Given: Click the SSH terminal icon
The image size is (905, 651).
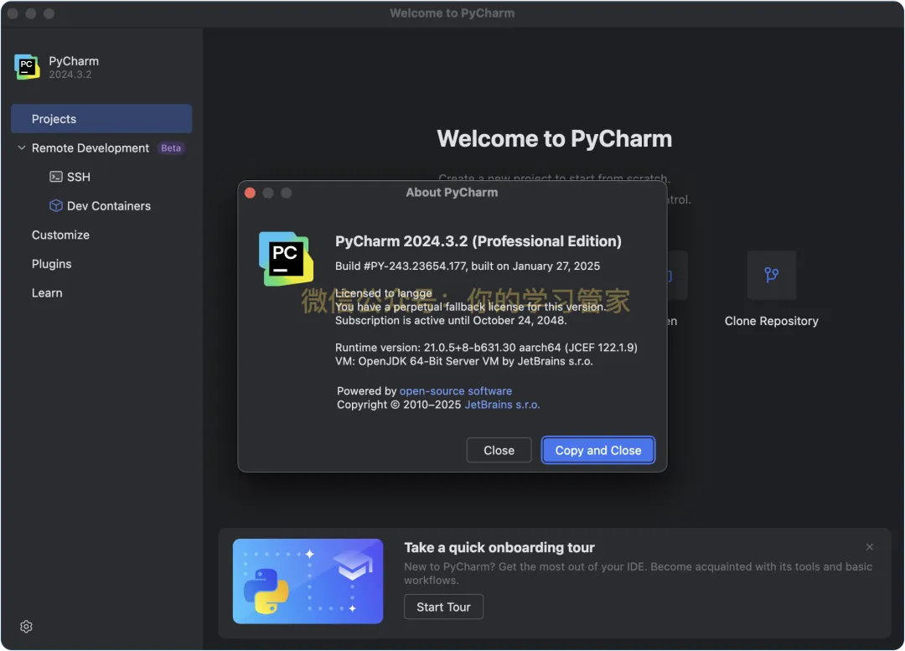Looking at the screenshot, I should (x=56, y=177).
